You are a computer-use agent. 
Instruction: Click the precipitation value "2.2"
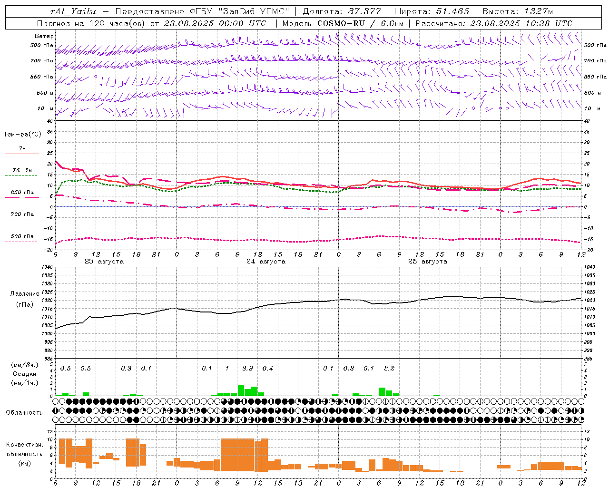pos(389,368)
